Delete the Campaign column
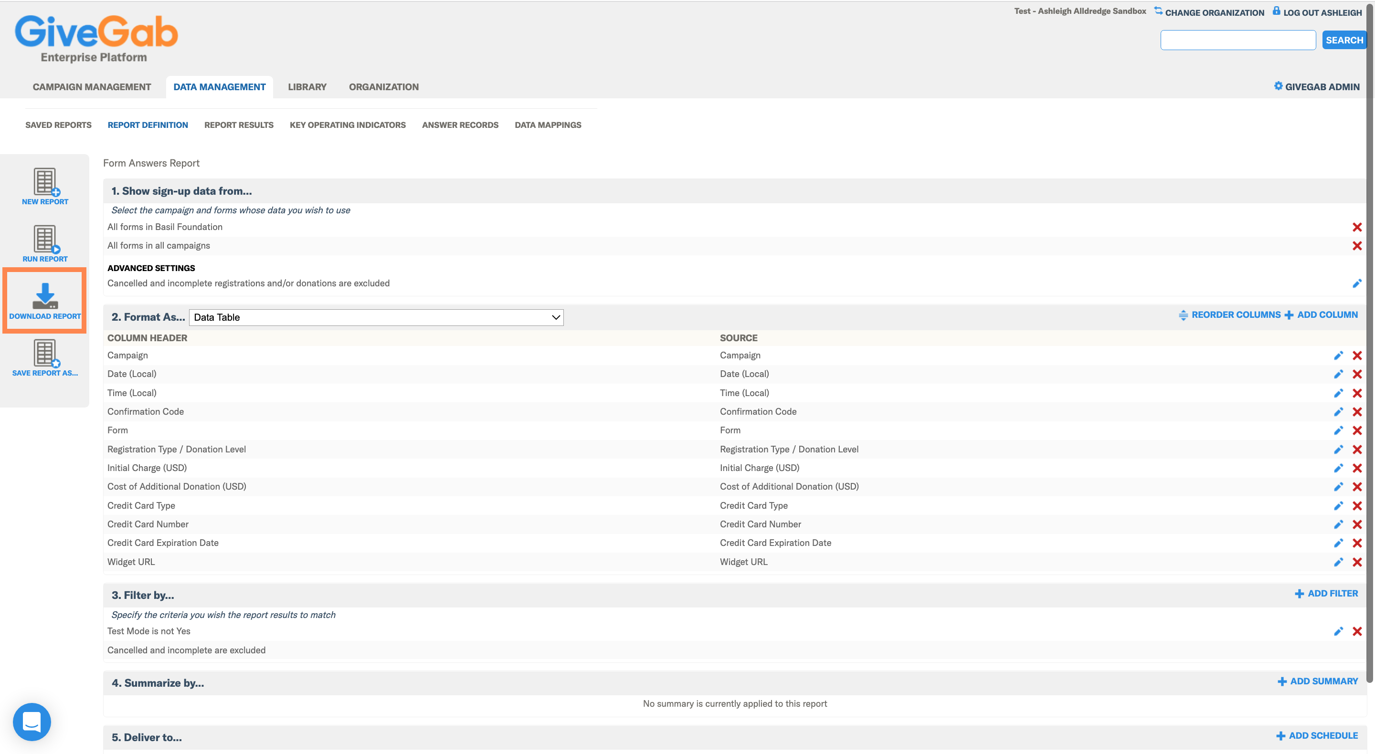 pos(1357,356)
